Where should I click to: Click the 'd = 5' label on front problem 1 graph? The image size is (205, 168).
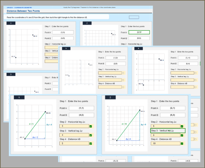click(x=31, y=124)
